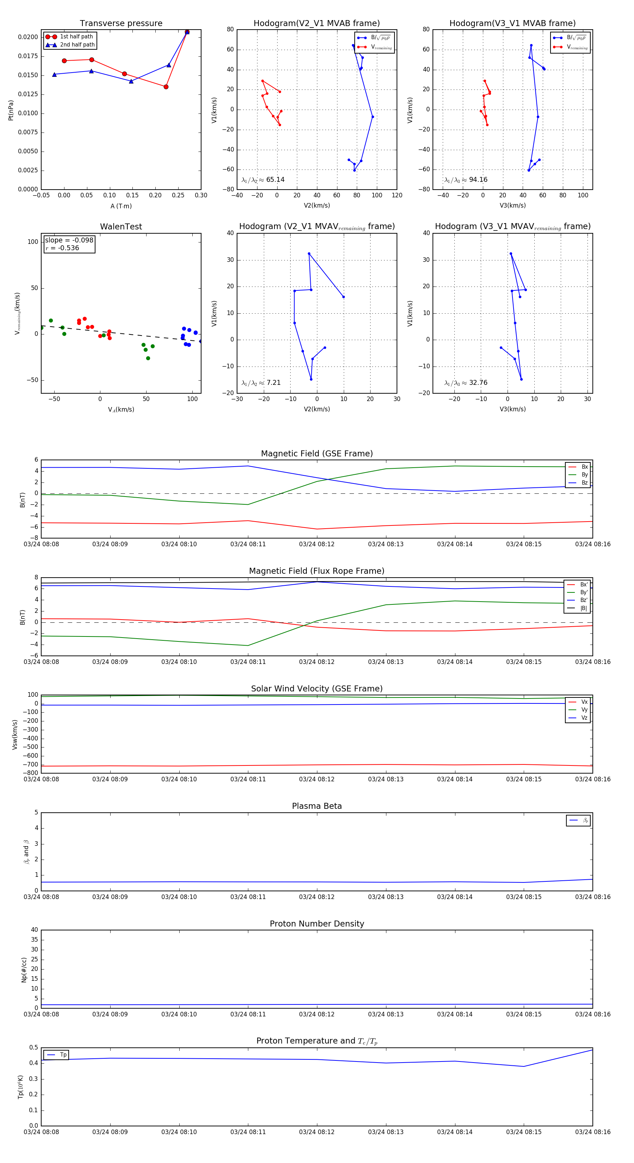Screen dimensions: 634x1163
Task: Click the 'B/√μ0ρ' legend in V2_V1 MVAB hodogram
Action: (x=374, y=37)
